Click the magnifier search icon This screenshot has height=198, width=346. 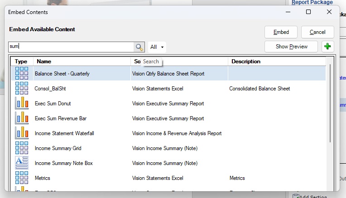139,47
